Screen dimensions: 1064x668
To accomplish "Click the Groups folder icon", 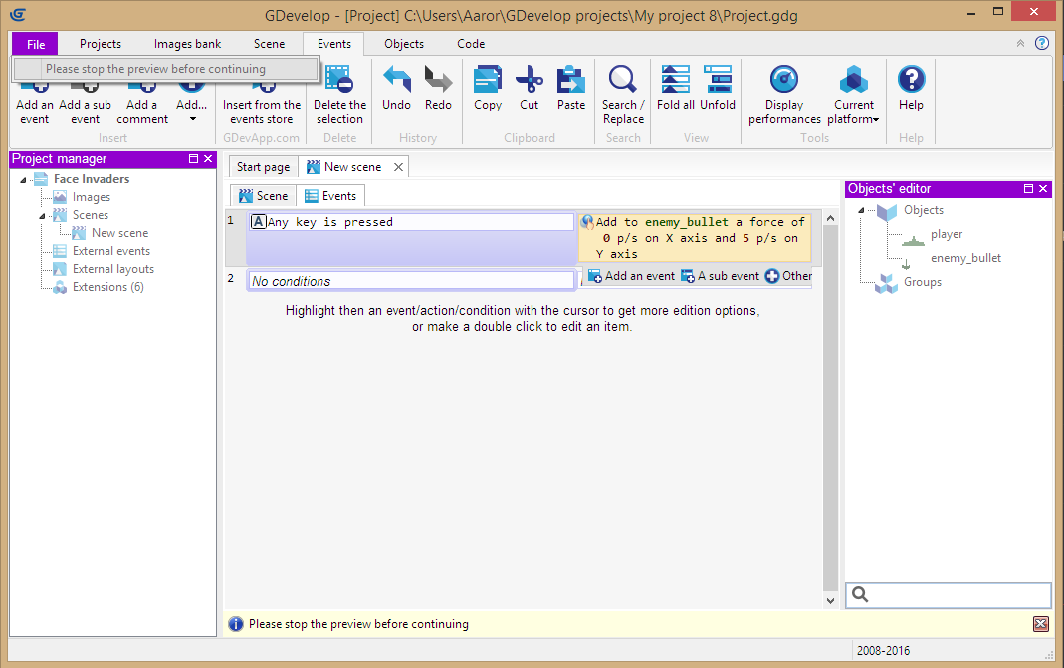I will pyautogui.click(x=886, y=283).
